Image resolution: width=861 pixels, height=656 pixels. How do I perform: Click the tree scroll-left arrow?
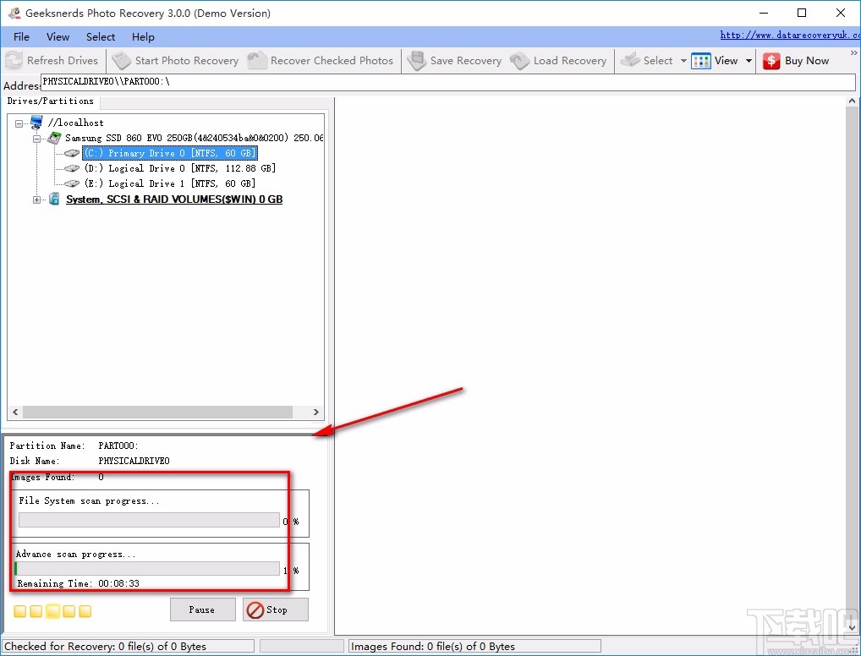click(15, 412)
